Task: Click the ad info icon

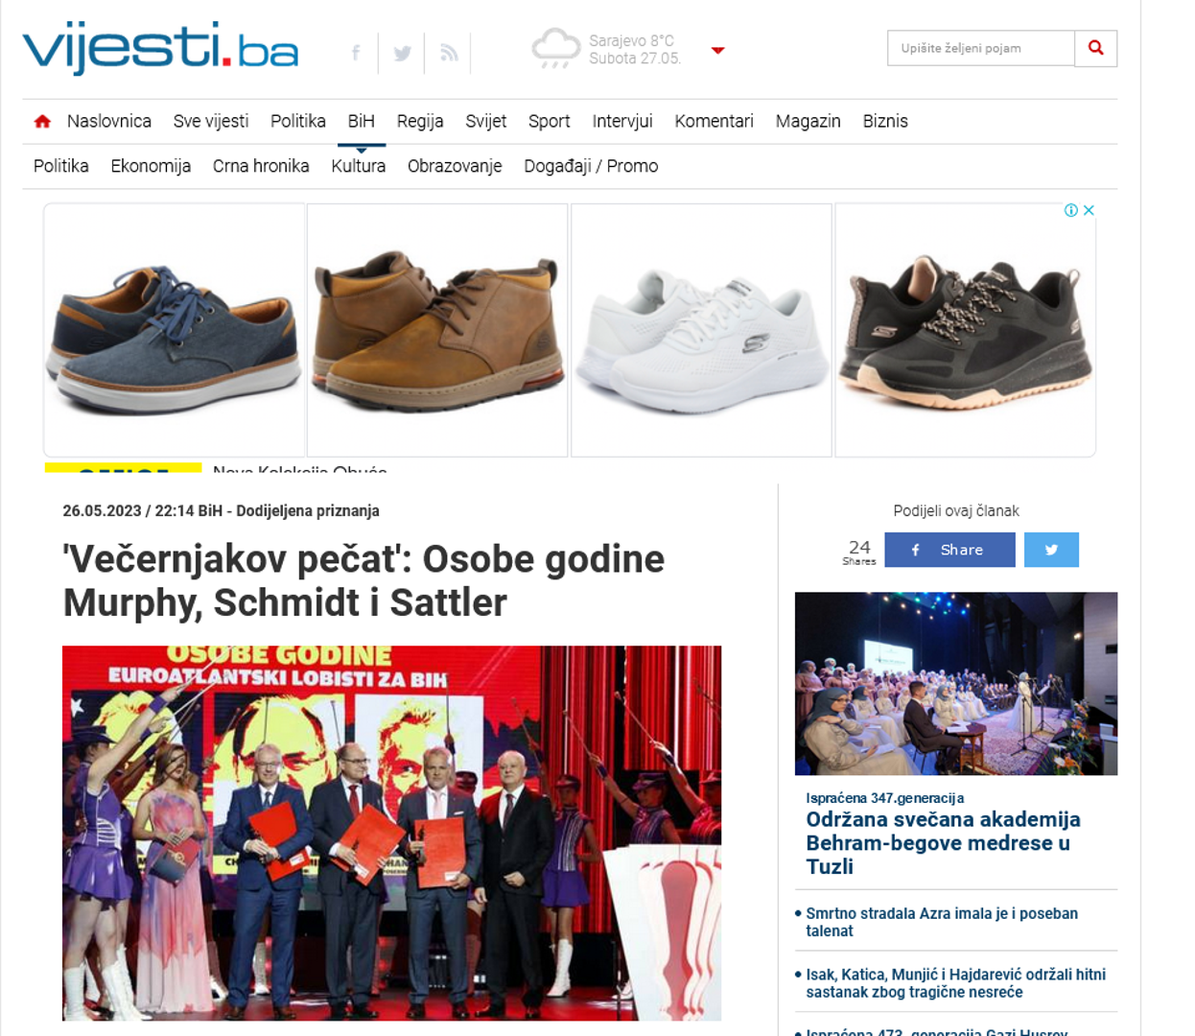Action: [x=1071, y=210]
